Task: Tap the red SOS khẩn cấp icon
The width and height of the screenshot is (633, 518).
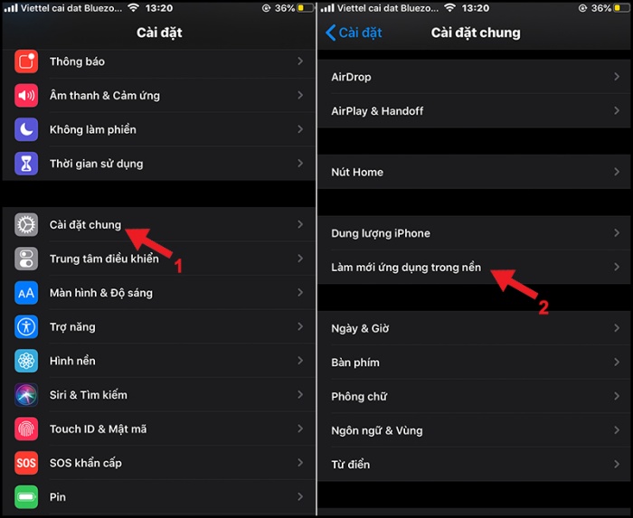Action: (26, 463)
